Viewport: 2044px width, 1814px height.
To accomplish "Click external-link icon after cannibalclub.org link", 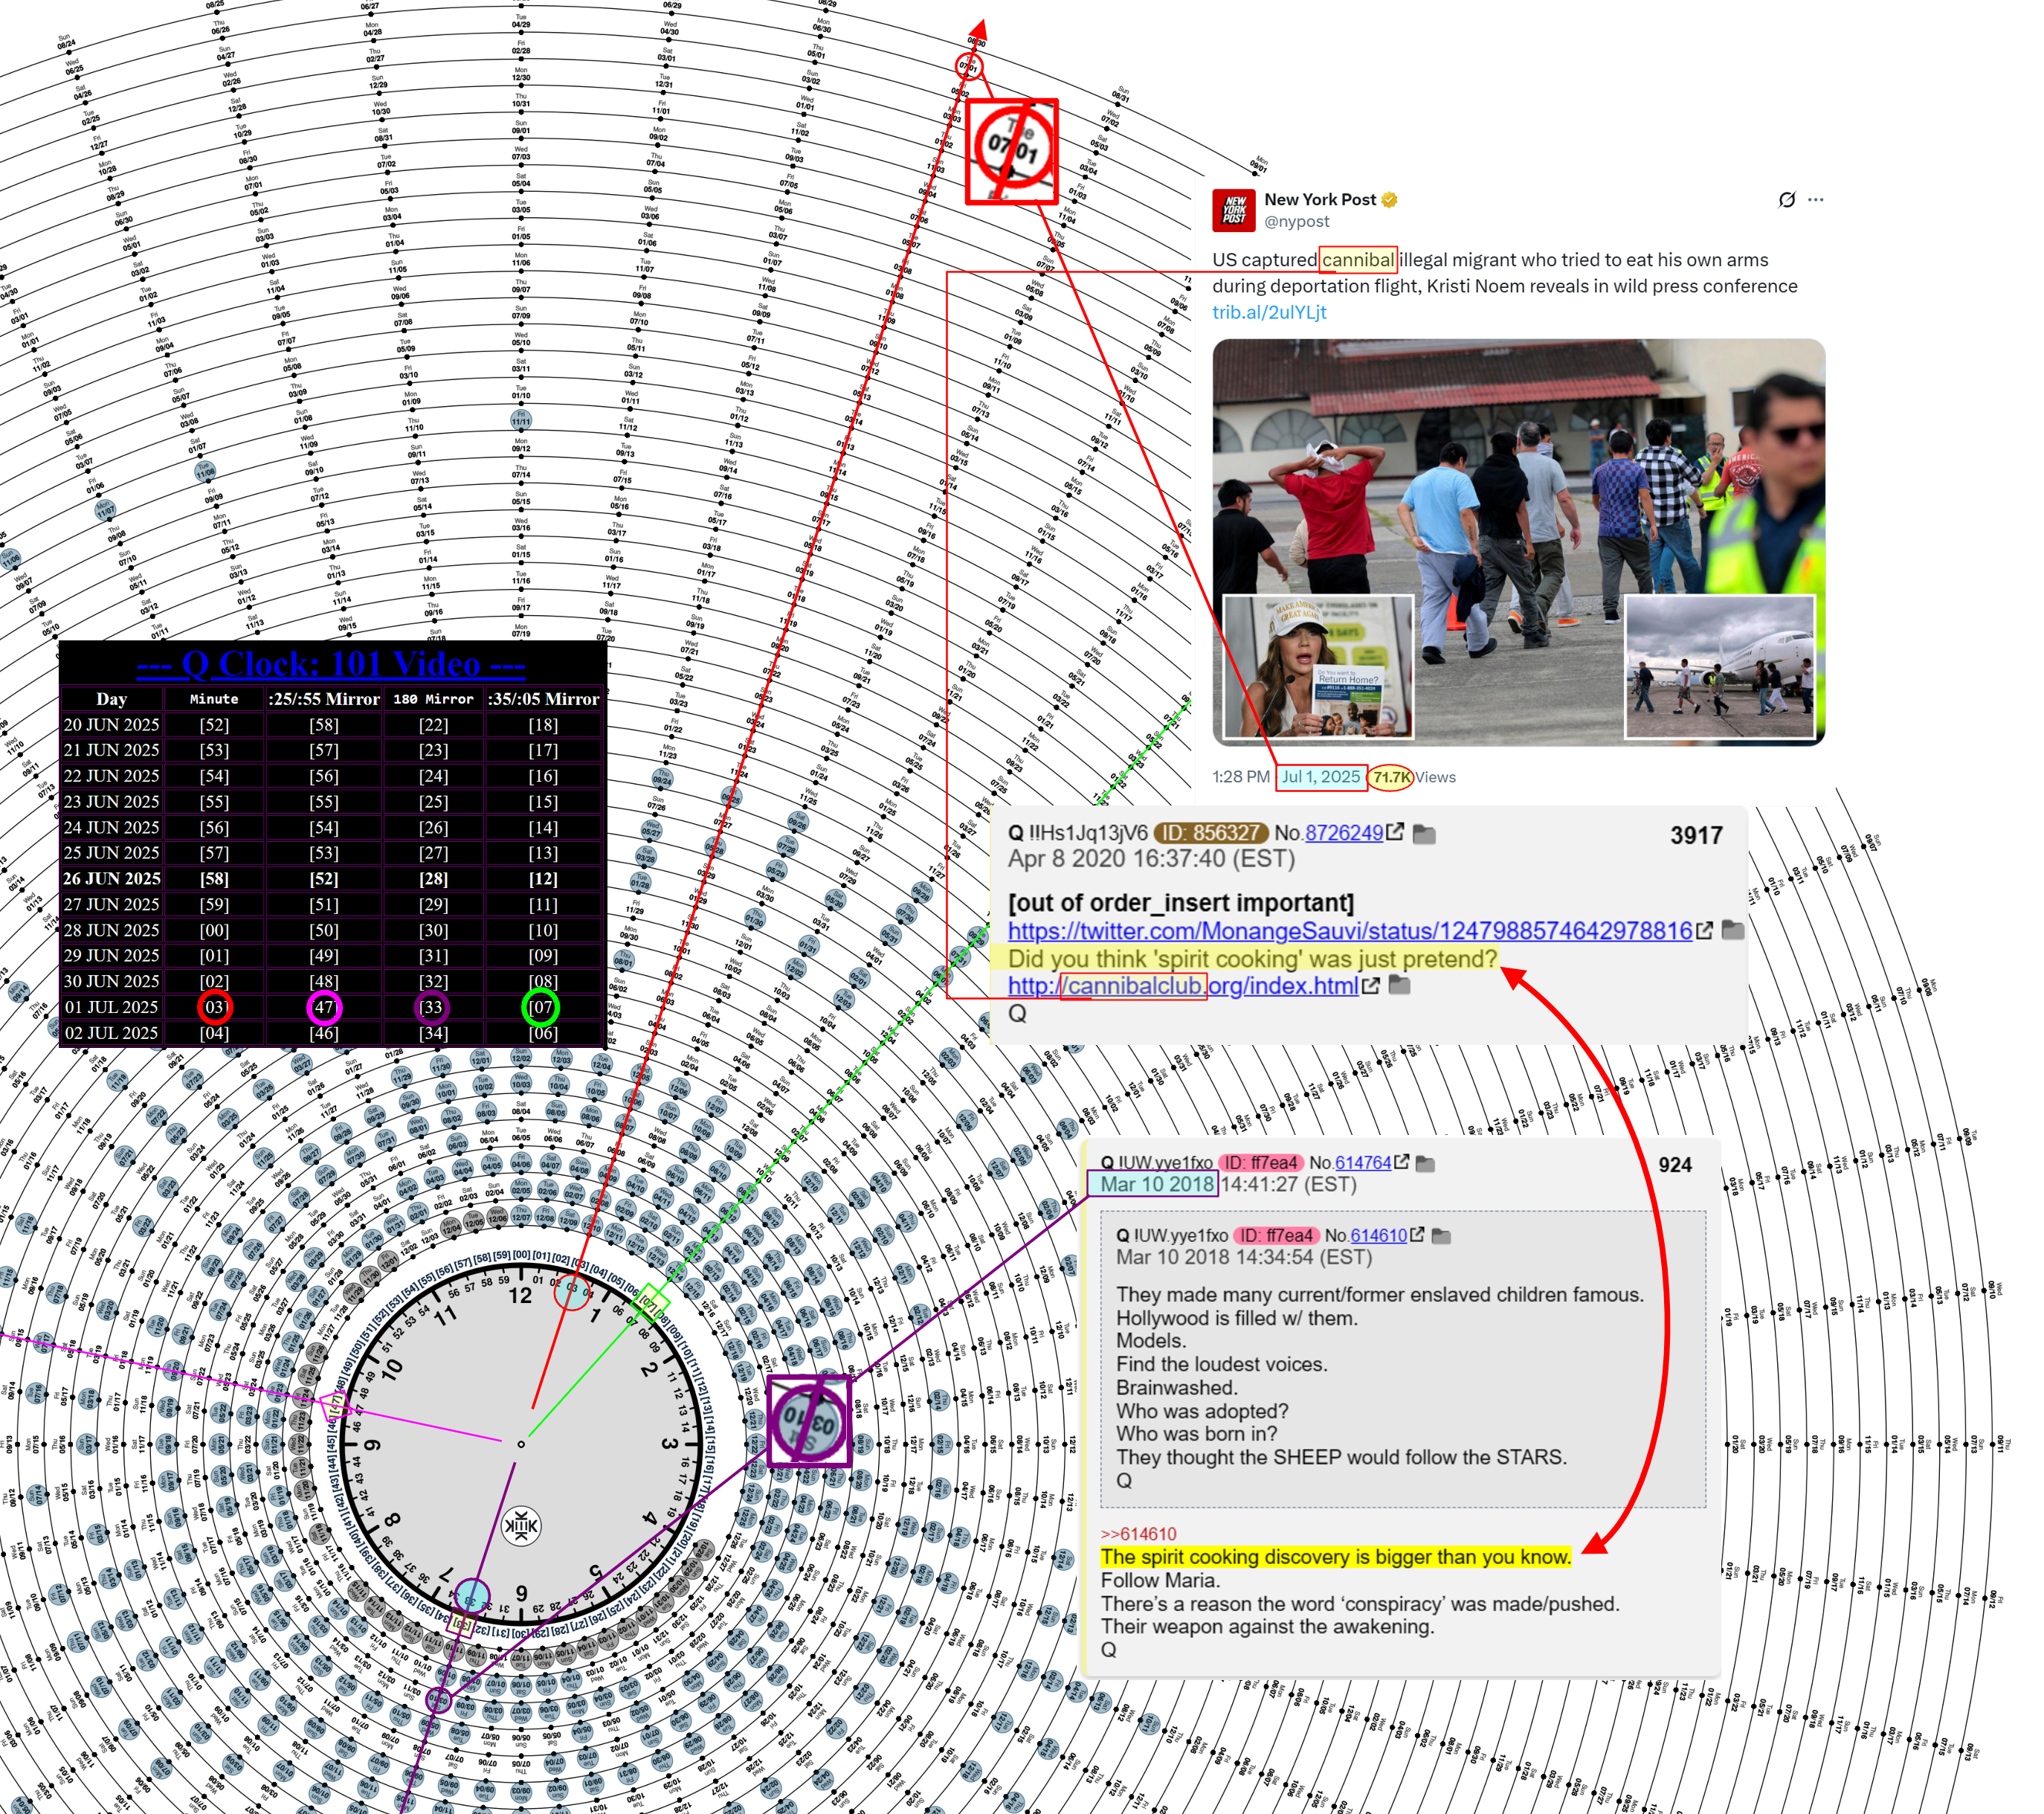I will pyautogui.click(x=1371, y=985).
